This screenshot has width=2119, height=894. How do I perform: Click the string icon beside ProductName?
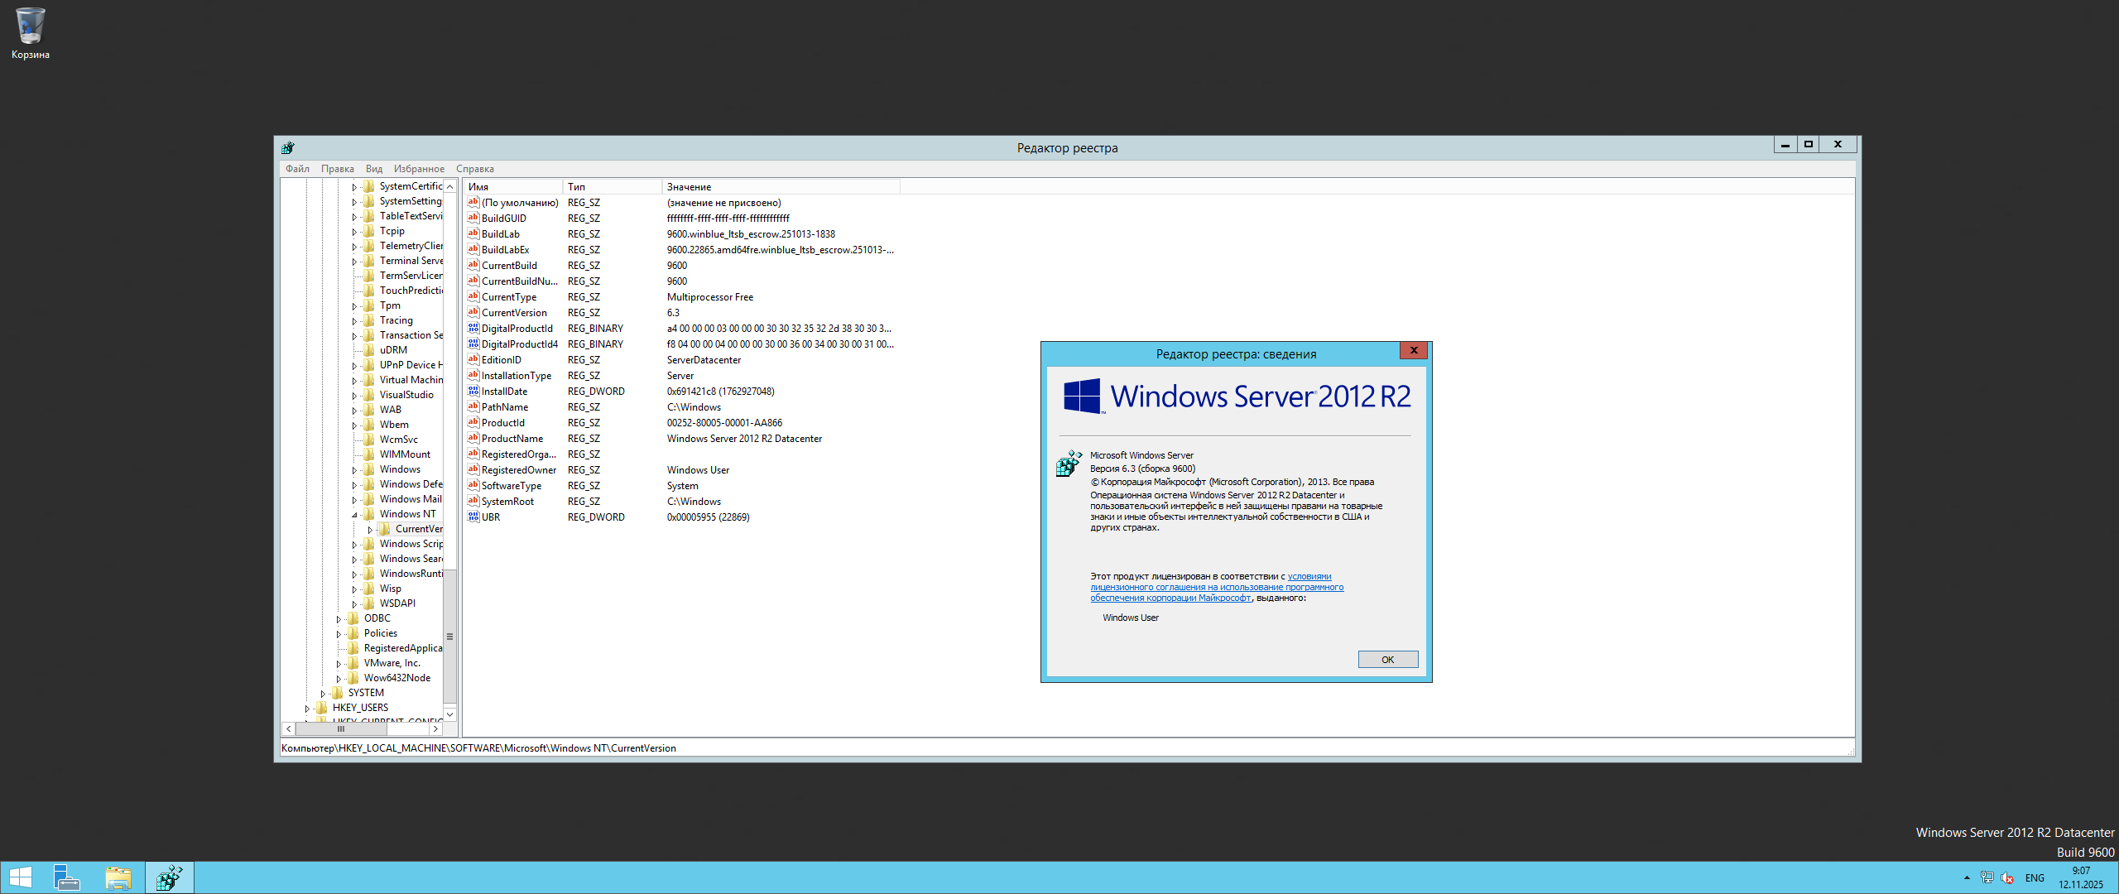coord(473,439)
